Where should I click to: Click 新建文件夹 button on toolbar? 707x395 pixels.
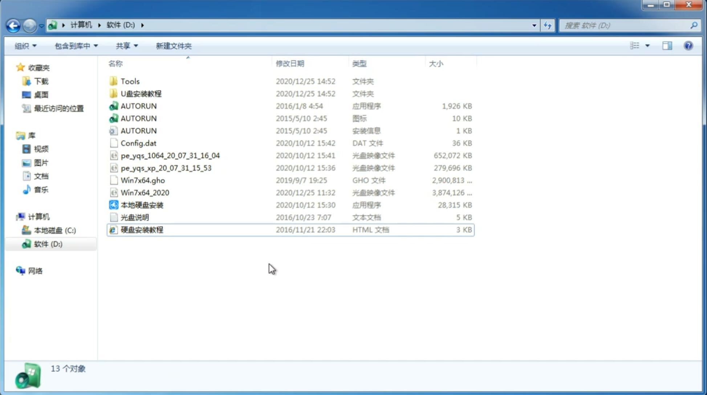173,46
